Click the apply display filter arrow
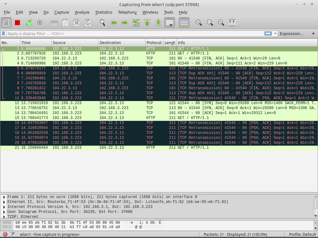The height and width of the screenshot is (238, 318). (268, 33)
